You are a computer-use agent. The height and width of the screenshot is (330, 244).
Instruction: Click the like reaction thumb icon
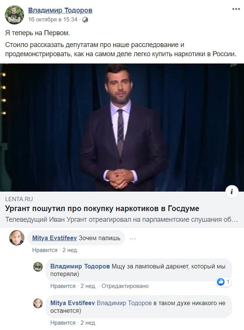pos(221,281)
